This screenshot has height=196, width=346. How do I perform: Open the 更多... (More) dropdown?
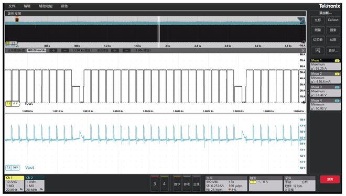coord(333,50)
